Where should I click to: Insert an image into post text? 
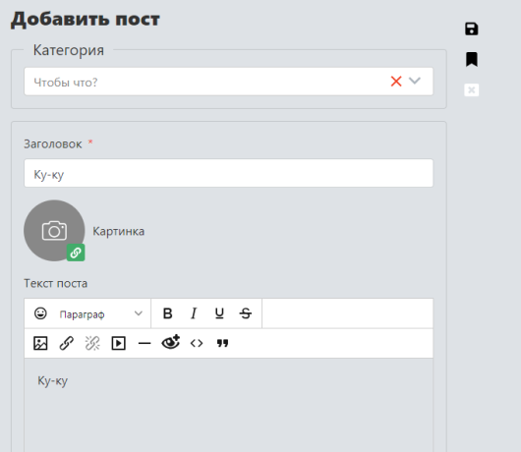coord(40,343)
